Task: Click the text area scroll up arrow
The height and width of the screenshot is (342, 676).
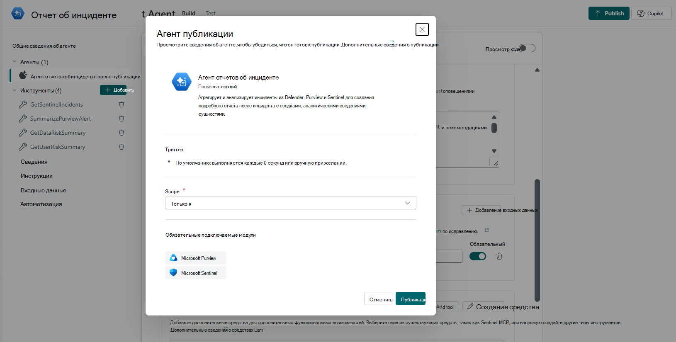Action: [494, 117]
